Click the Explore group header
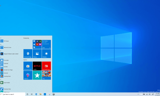This screenshot has width=160, height=96. [25, 60]
